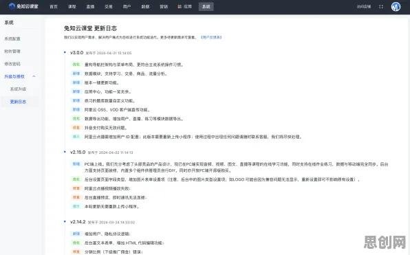Click the v3.0.0 提示 entry about 阿里云点播

point(193,137)
